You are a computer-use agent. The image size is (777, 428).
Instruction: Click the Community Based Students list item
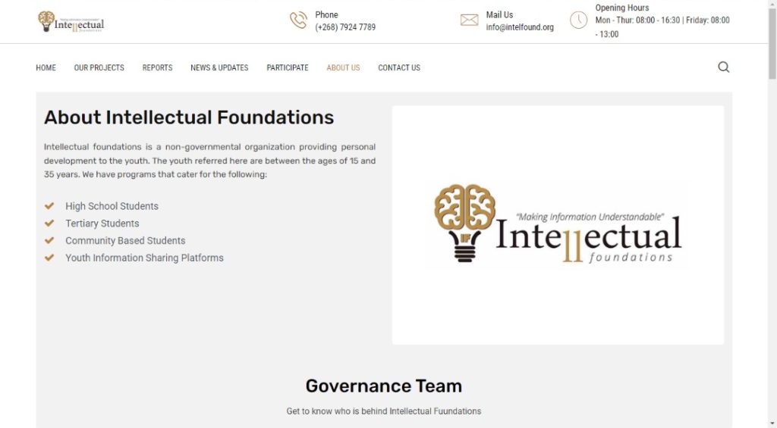tap(125, 241)
